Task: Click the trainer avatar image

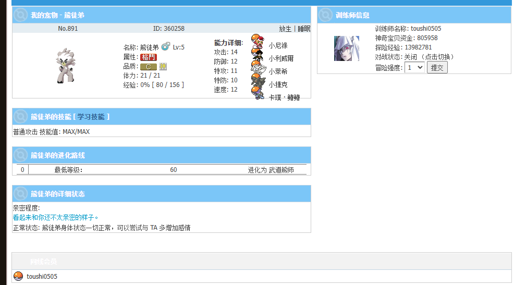Action: point(347,48)
